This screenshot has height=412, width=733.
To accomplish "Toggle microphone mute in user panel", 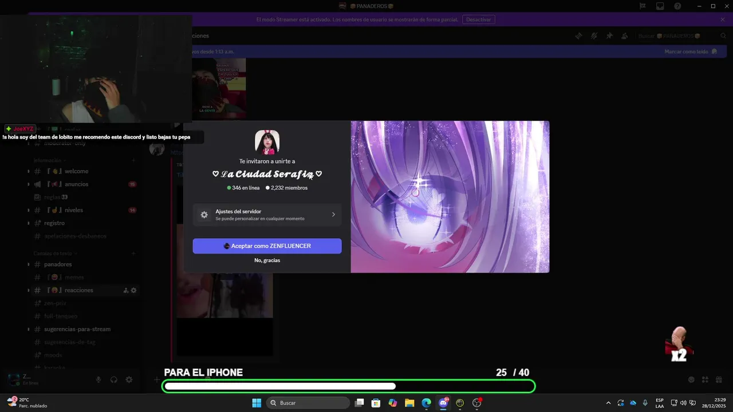I will [98, 379].
